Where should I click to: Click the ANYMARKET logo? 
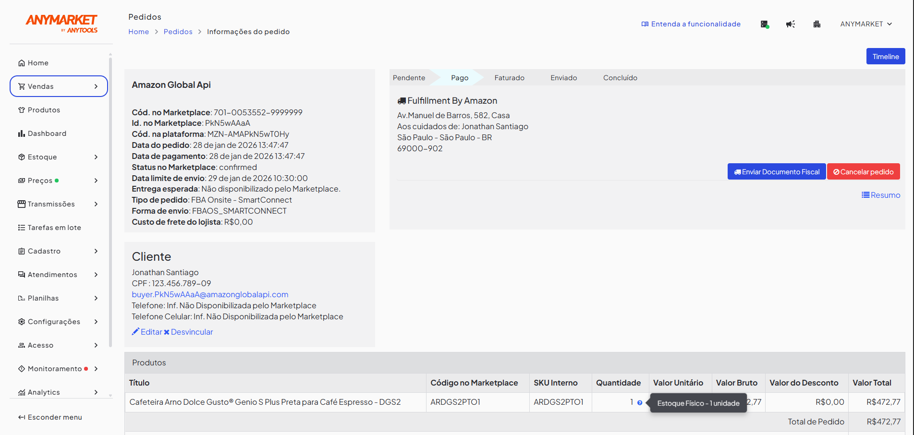tap(61, 23)
